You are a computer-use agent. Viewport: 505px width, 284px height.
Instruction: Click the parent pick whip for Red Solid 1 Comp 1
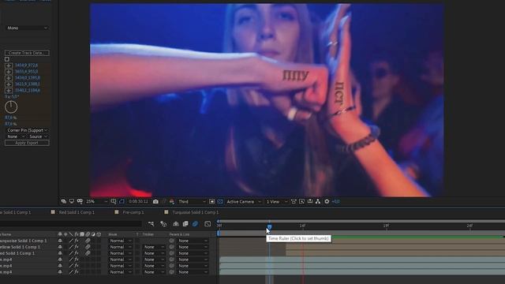[172, 253]
